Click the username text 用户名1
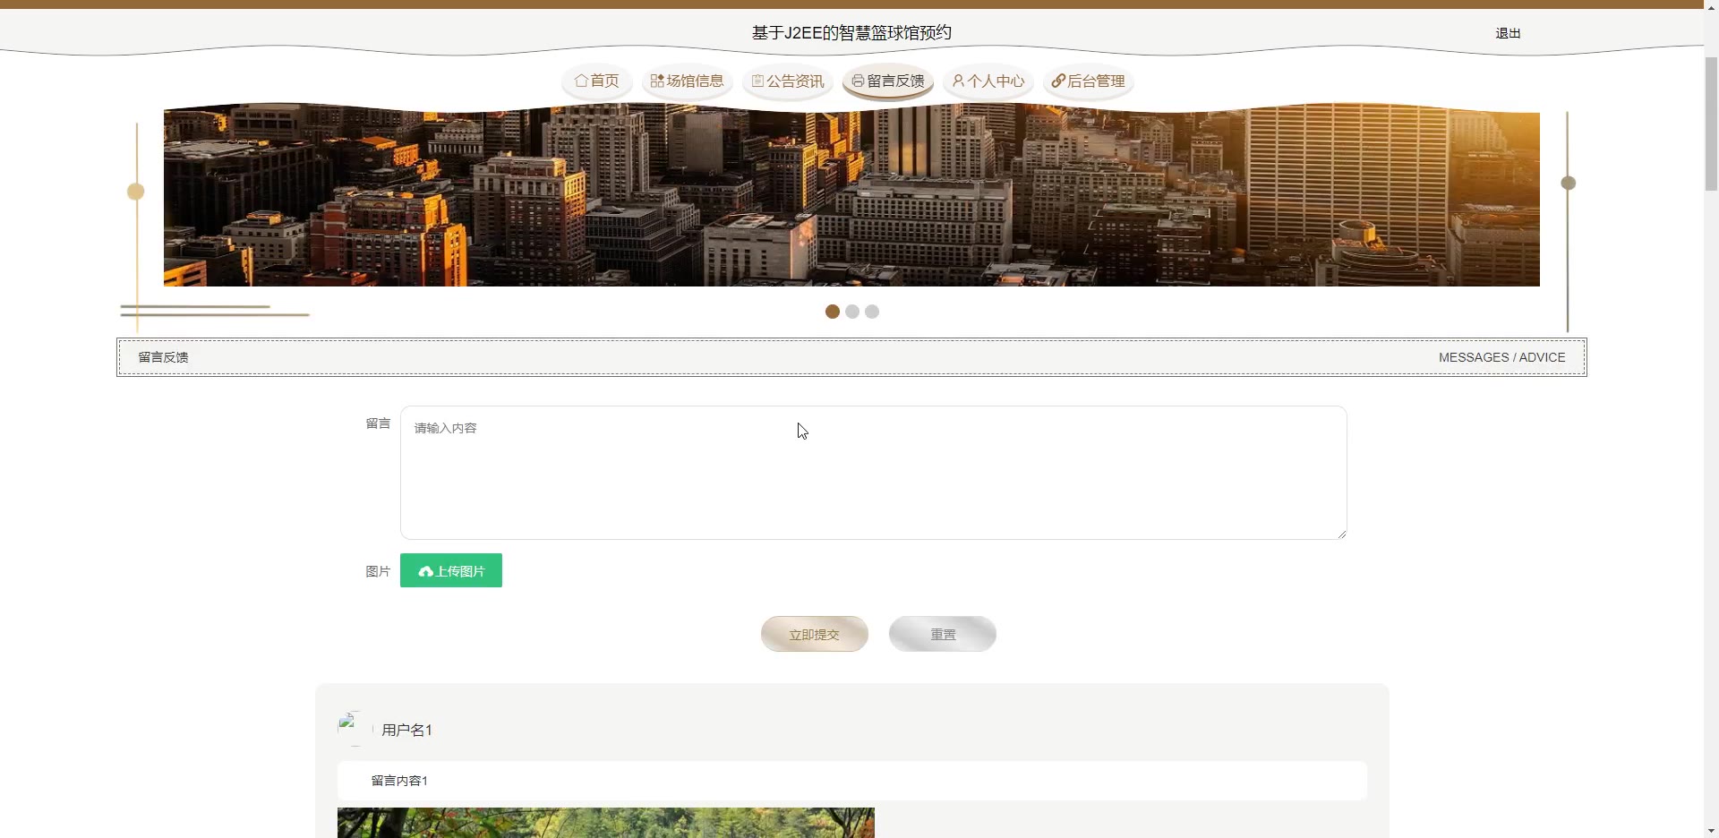 click(406, 730)
